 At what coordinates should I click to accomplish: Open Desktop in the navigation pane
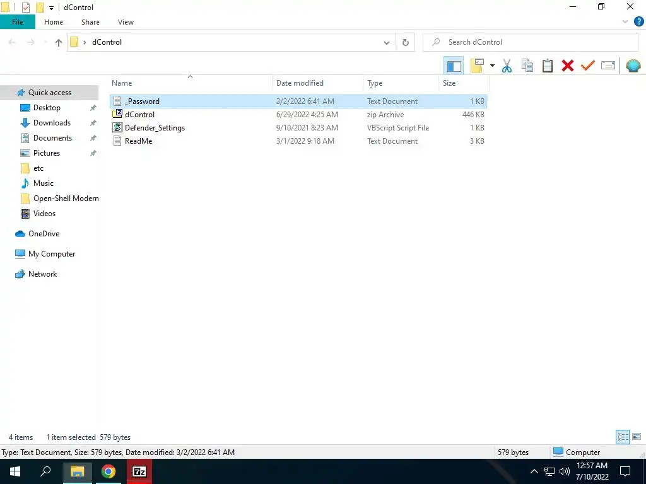(47, 108)
